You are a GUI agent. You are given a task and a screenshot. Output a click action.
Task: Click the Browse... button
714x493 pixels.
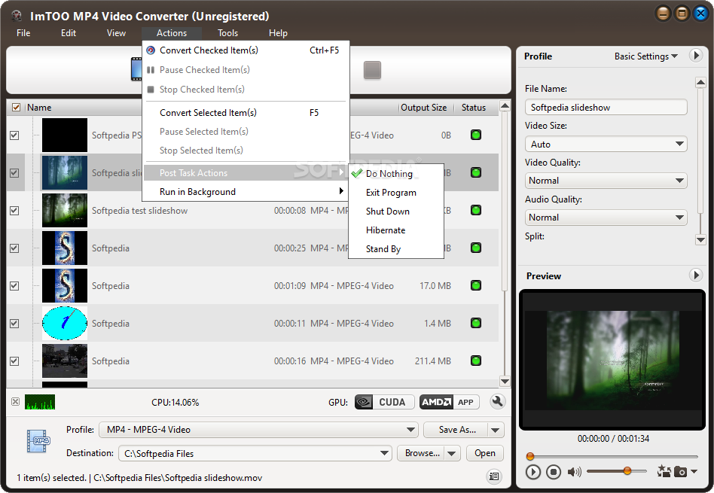(x=421, y=453)
